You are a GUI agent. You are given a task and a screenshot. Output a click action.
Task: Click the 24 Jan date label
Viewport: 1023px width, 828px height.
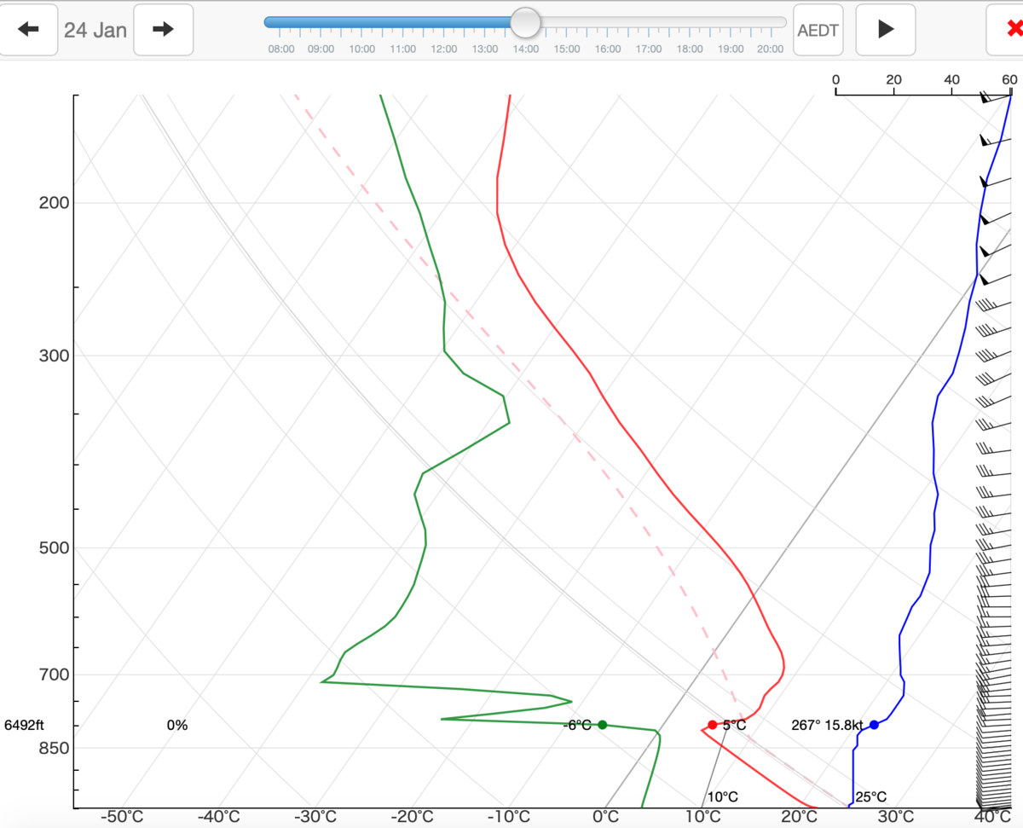coord(95,30)
